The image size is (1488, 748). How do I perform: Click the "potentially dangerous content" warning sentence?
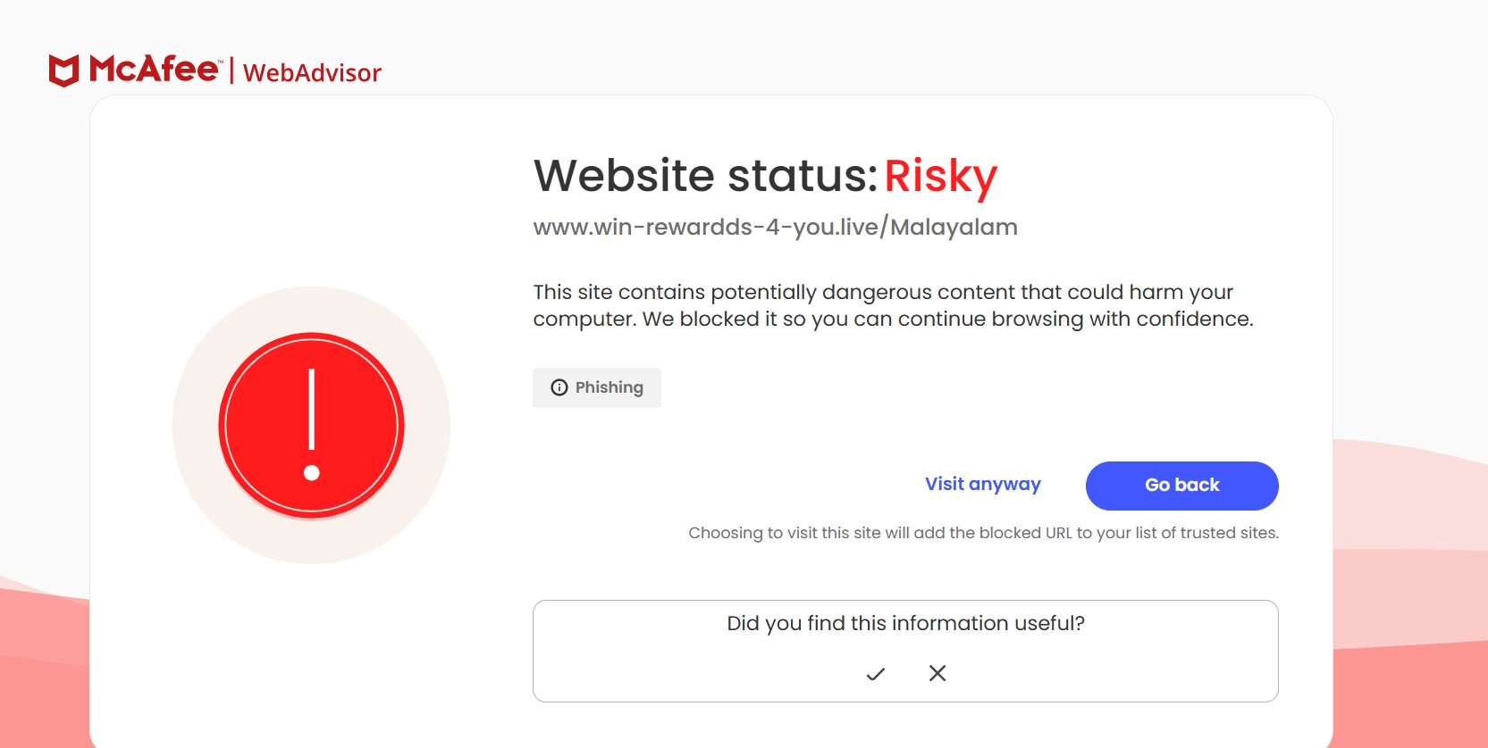tap(882, 293)
